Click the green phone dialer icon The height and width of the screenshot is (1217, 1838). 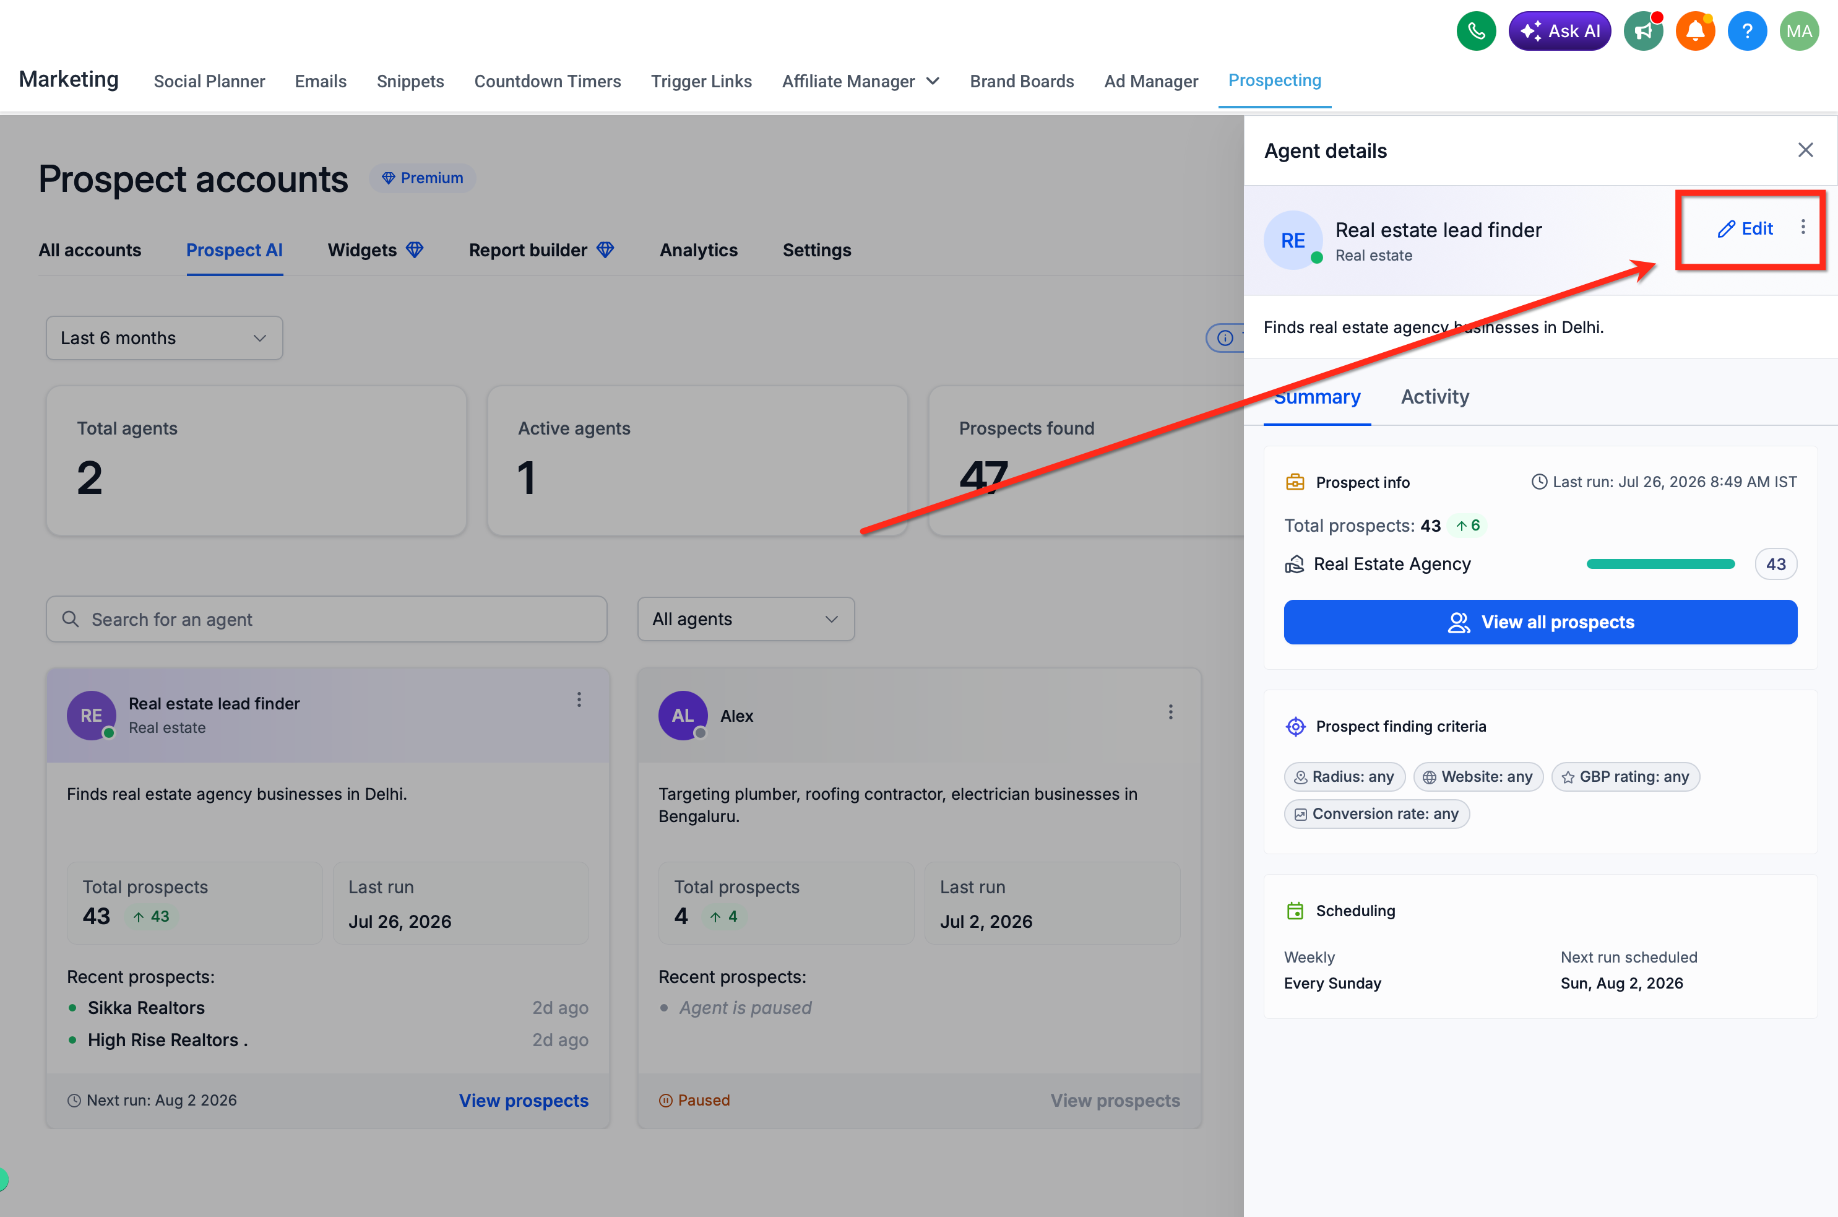click(1476, 31)
